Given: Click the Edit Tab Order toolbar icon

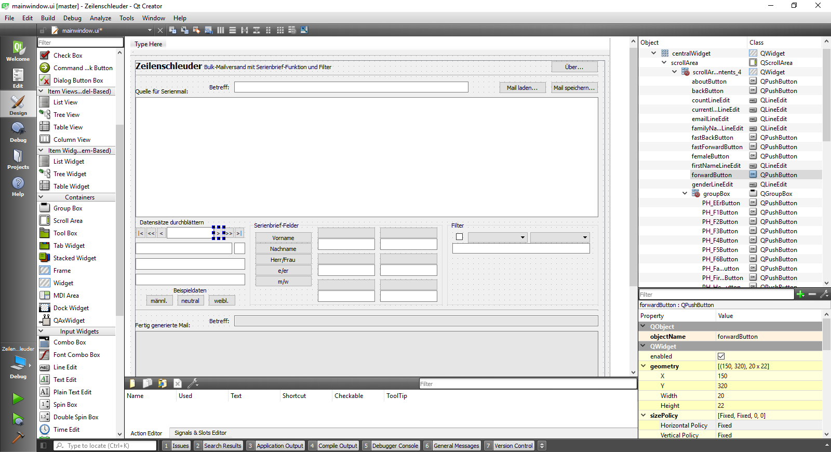Looking at the screenshot, I should coord(208,30).
